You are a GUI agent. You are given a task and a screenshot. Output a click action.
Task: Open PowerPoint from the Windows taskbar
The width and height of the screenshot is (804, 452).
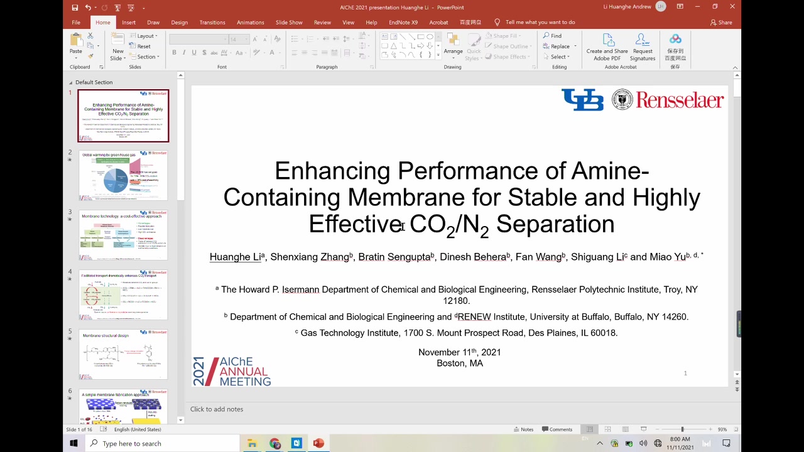point(318,443)
